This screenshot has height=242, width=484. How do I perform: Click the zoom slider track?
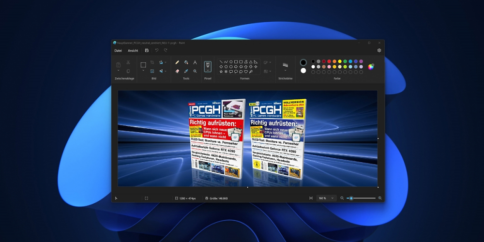(361, 198)
